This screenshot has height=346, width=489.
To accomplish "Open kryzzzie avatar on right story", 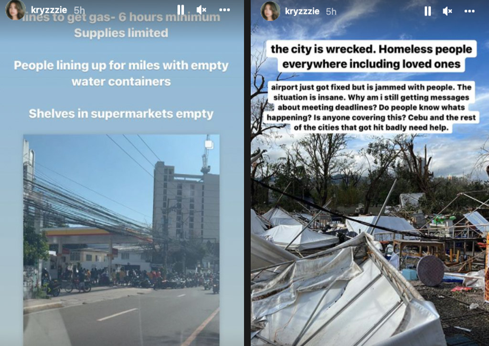I will [270, 11].
